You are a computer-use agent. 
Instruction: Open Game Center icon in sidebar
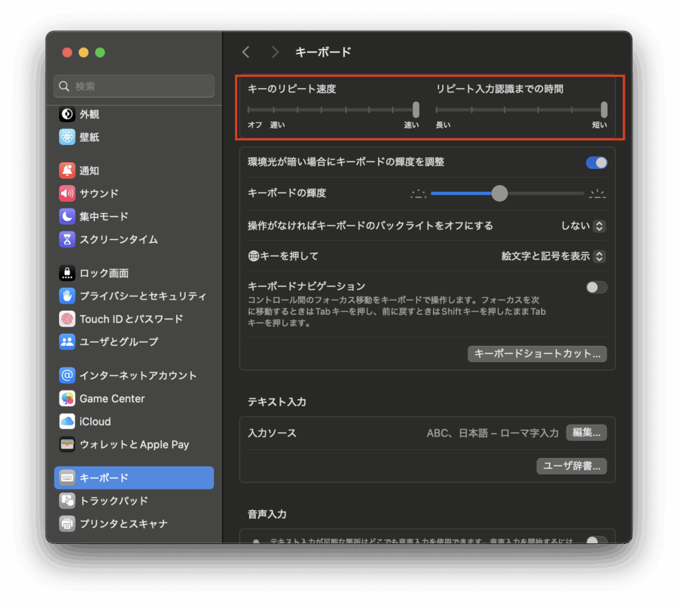click(67, 398)
